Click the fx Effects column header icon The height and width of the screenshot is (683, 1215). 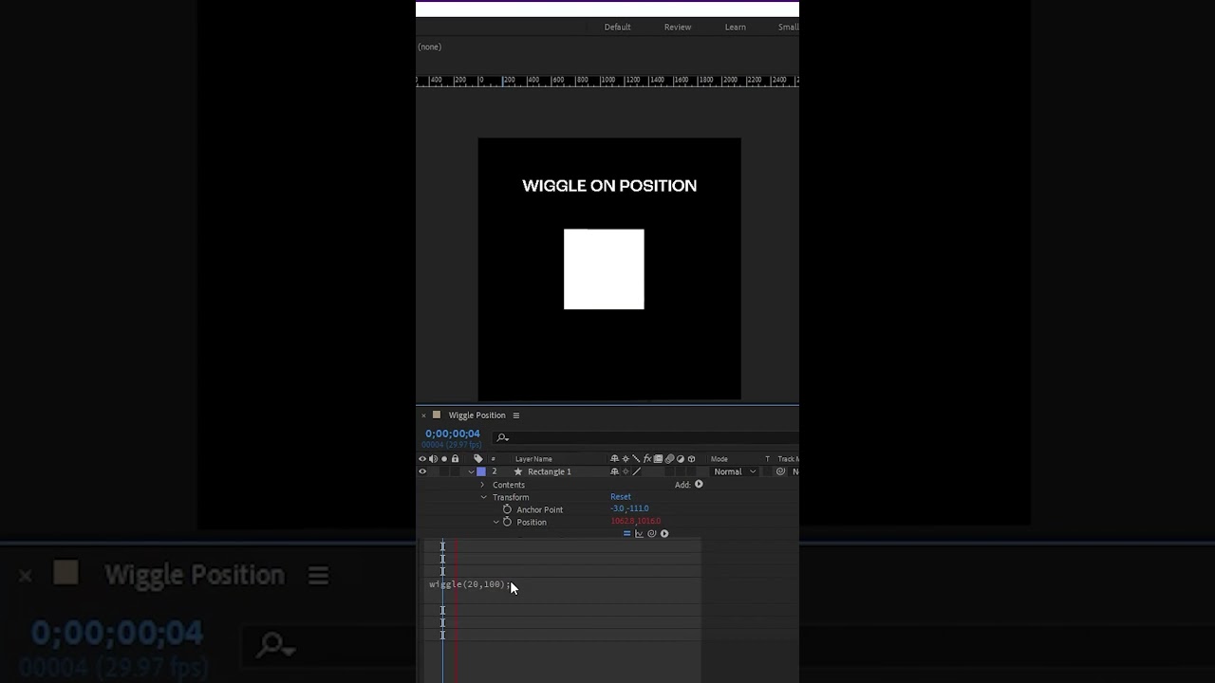[647, 459]
